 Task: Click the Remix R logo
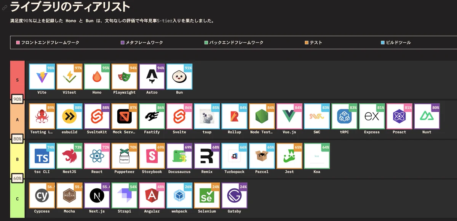(207, 157)
